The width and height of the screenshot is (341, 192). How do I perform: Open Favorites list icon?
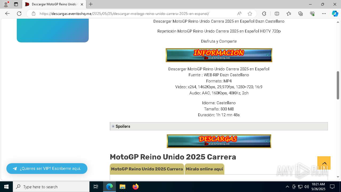click(x=289, y=14)
